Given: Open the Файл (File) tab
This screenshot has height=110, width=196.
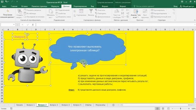Looking at the screenshot, I should pos(4,6).
